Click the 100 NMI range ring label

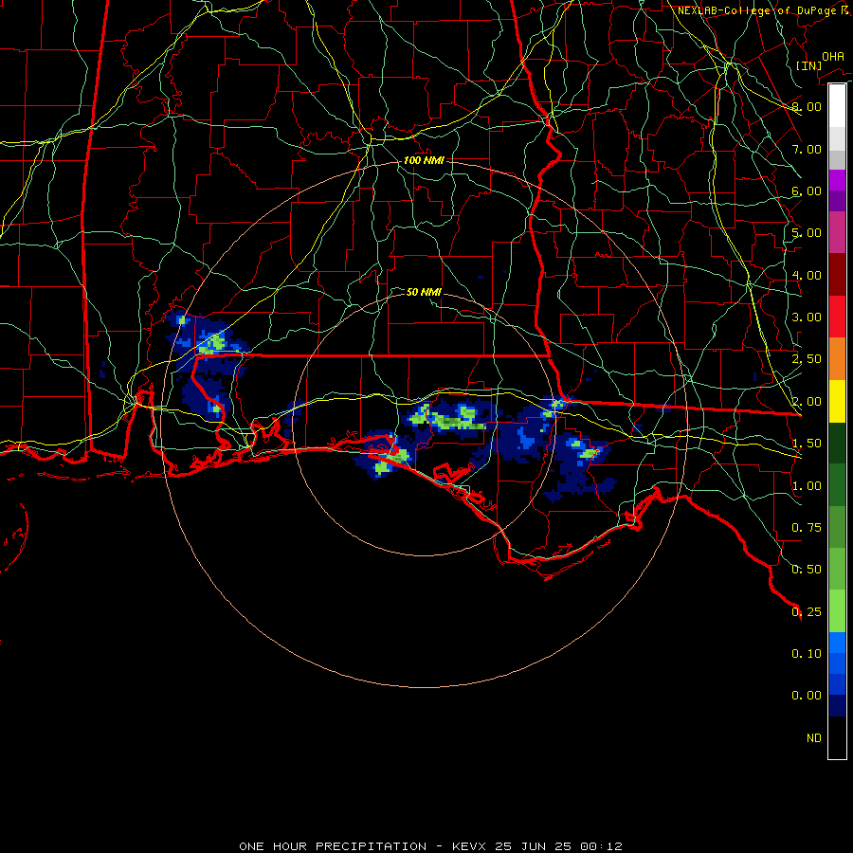click(424, 160)
